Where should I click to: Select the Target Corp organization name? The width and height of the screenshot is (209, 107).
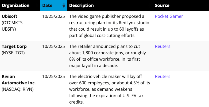point(14,46)
